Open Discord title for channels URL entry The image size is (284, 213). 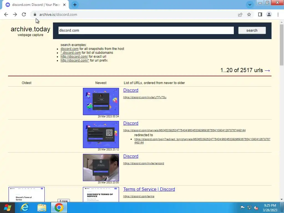coord(131,123)
